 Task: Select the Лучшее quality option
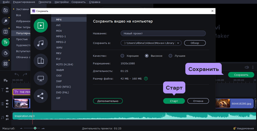point(171,56)
